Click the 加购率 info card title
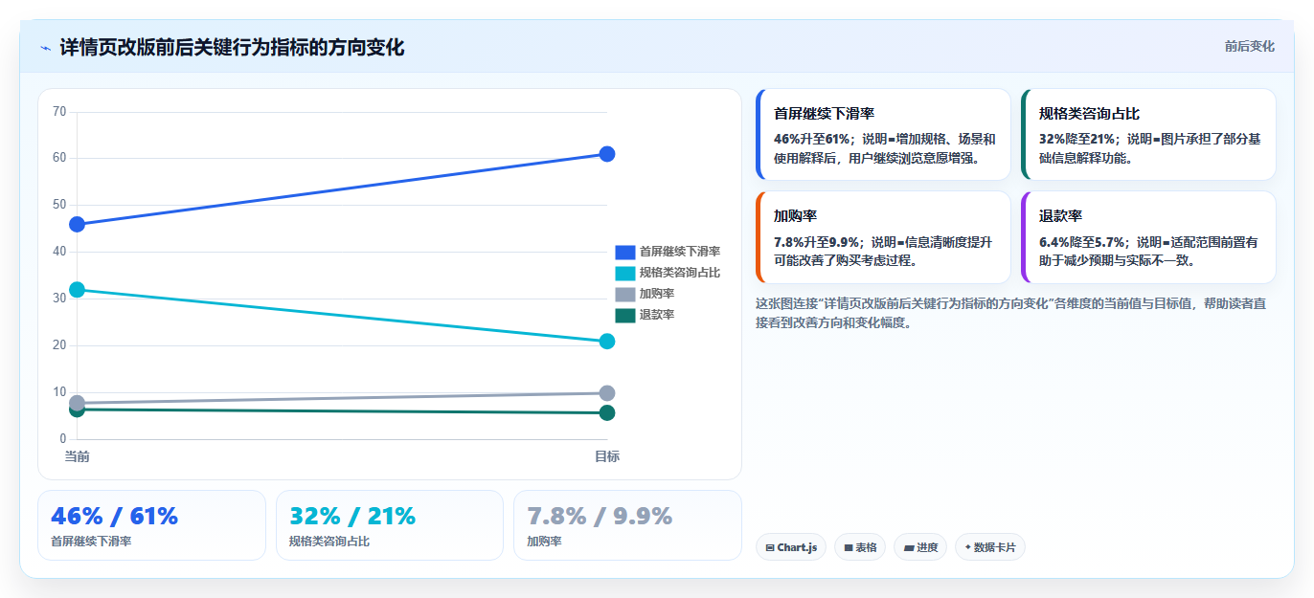This screenshot has width=1314, height=598. (795, 216)
